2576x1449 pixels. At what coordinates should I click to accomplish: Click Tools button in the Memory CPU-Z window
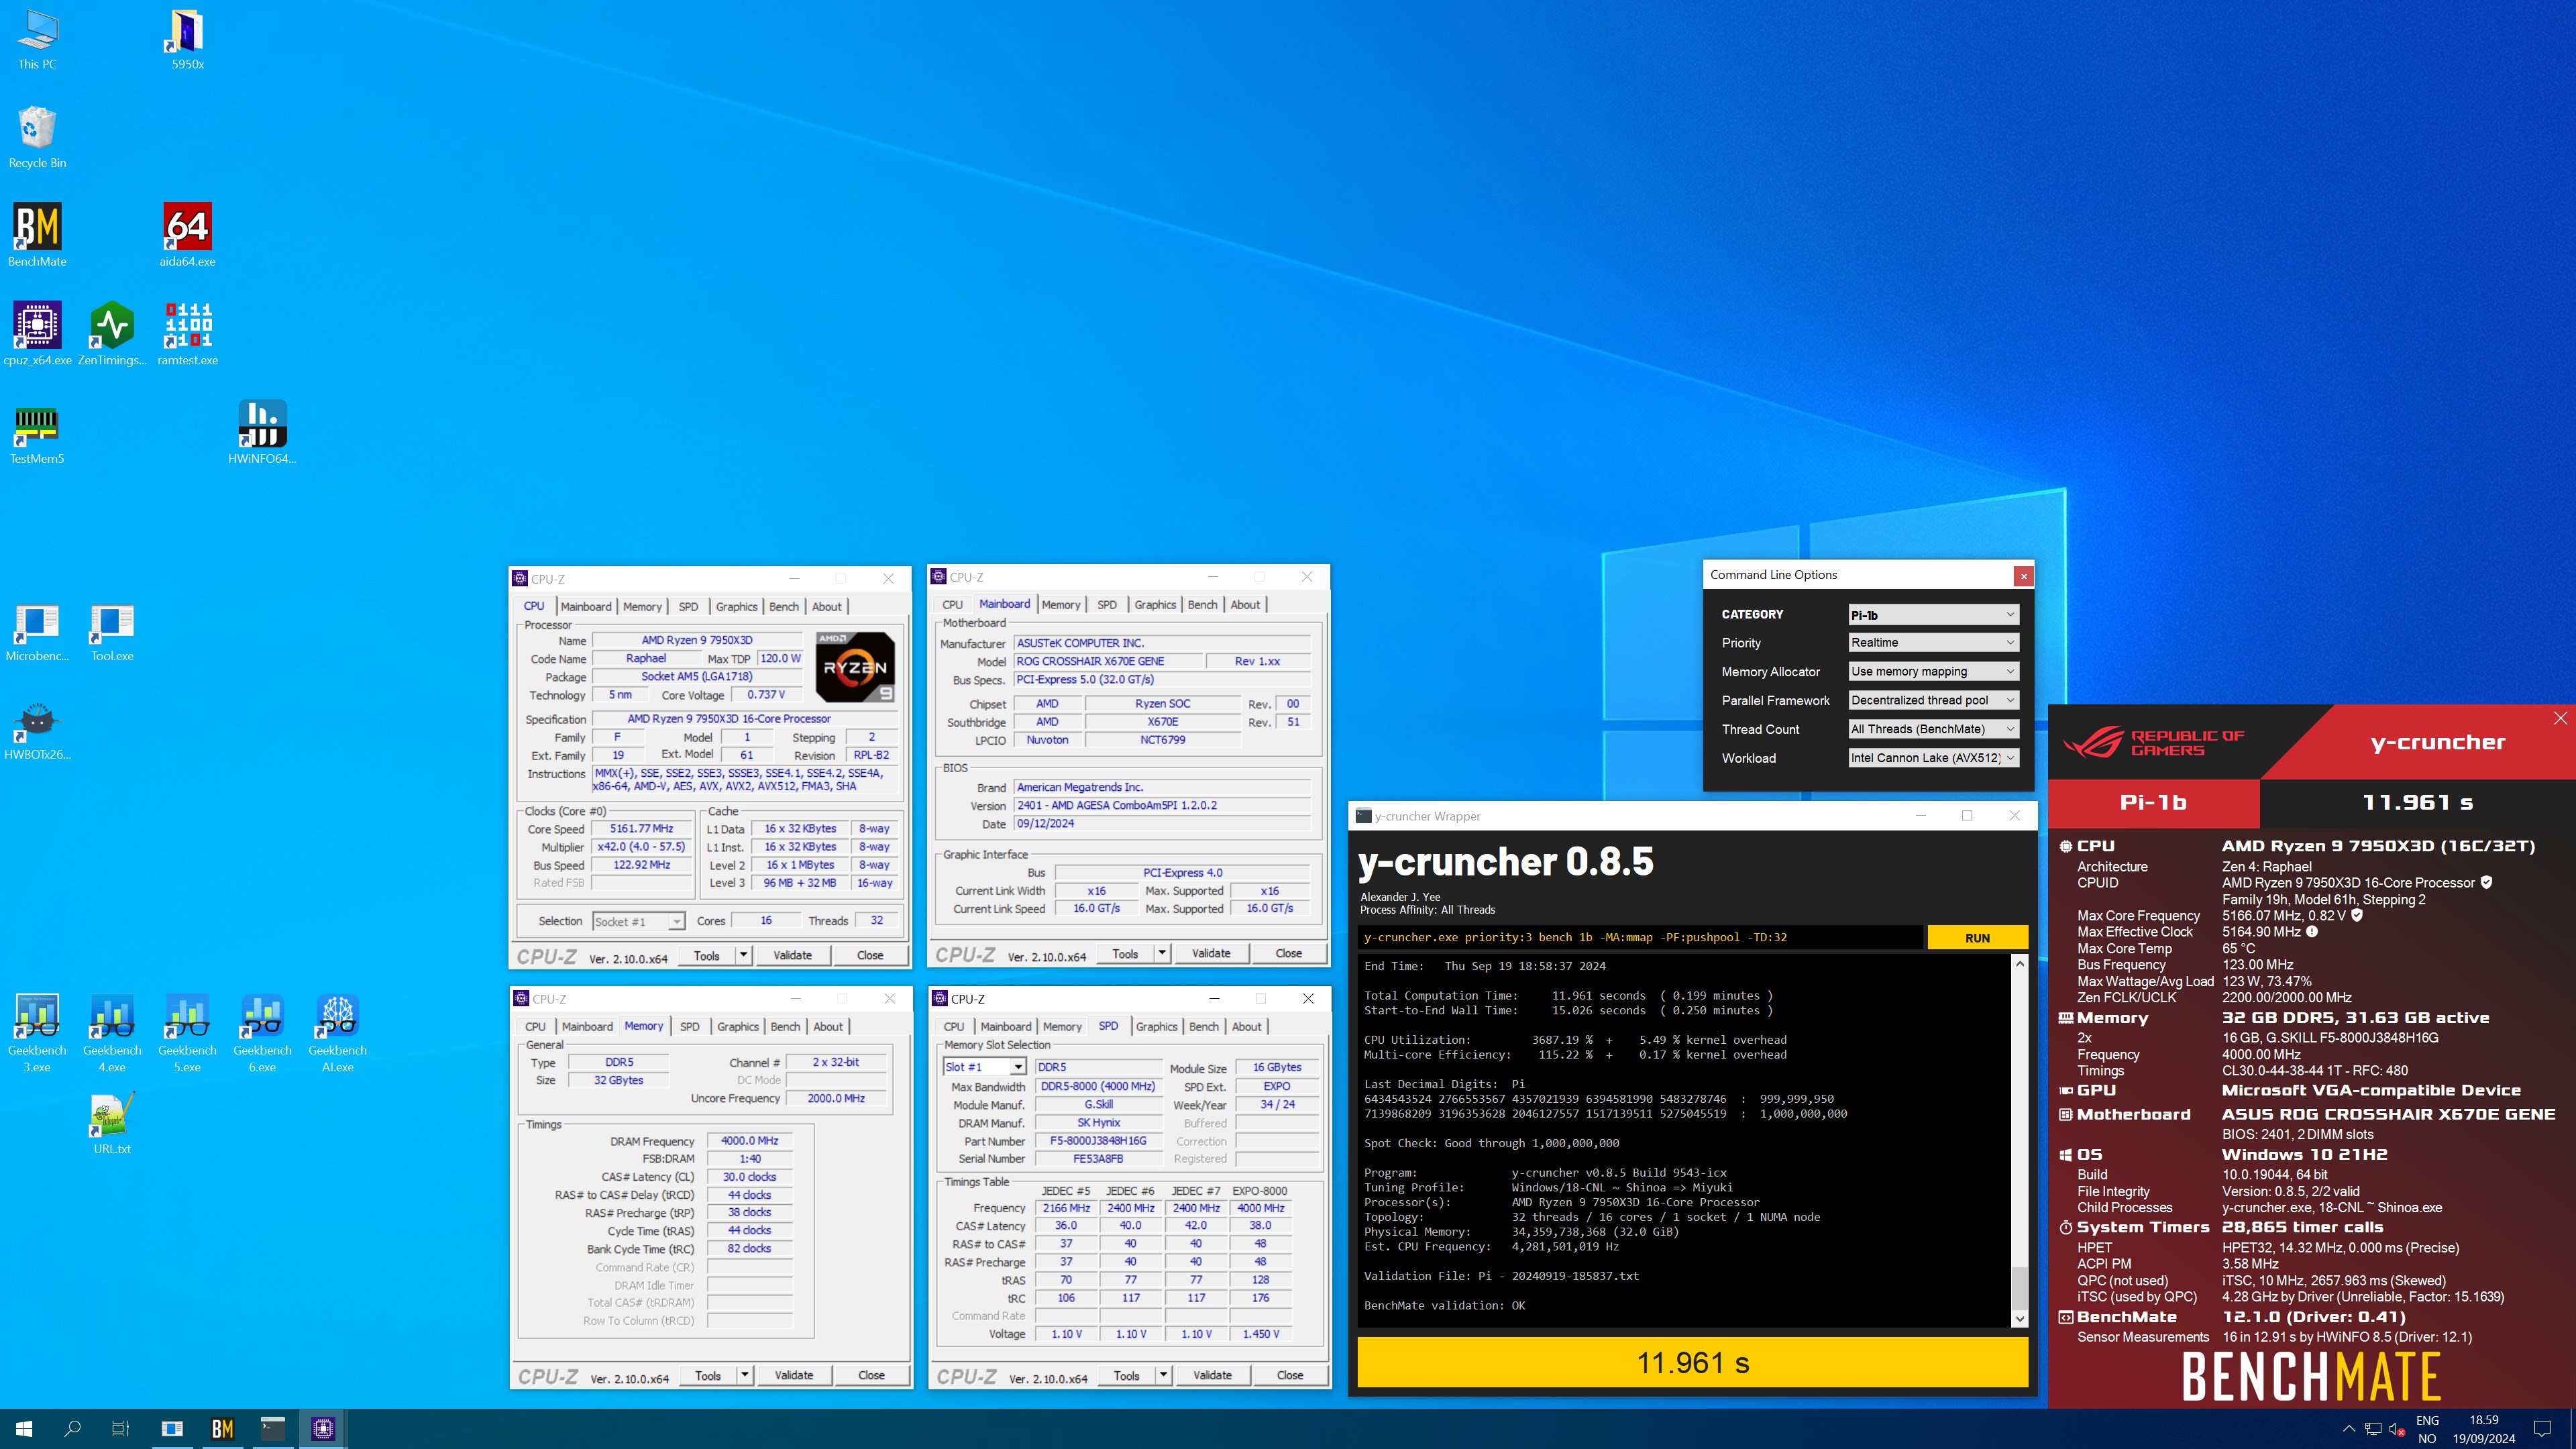click(708, 1375)
